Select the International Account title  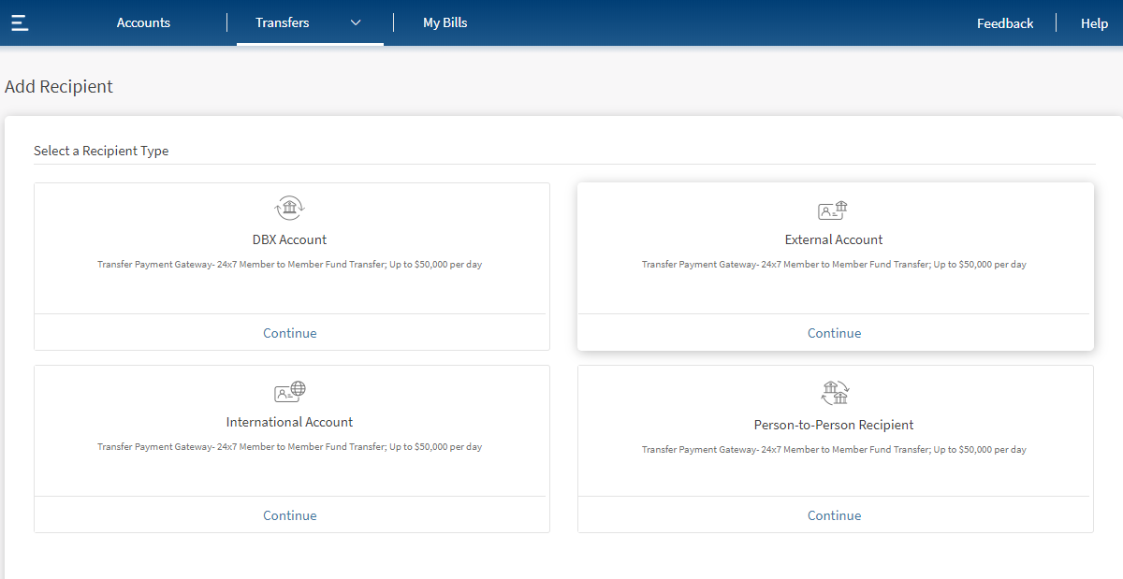pyautogui.click(x=290, y=422)
